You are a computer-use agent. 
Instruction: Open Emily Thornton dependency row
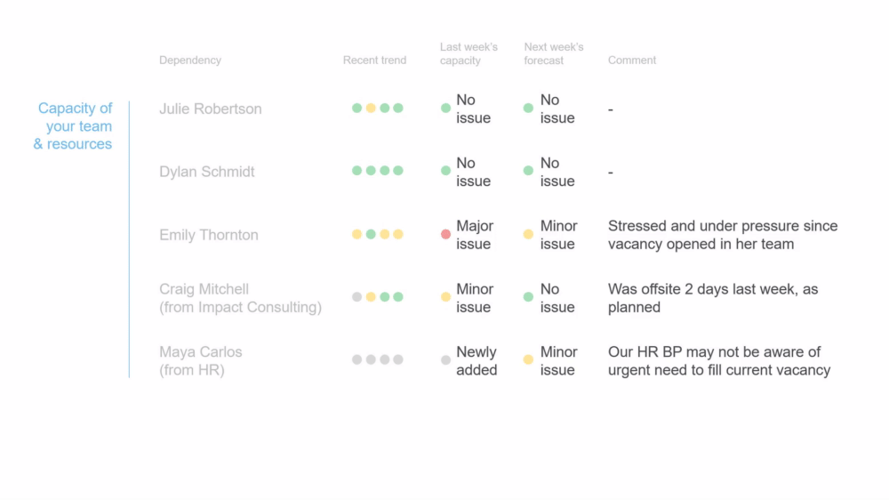209,235
